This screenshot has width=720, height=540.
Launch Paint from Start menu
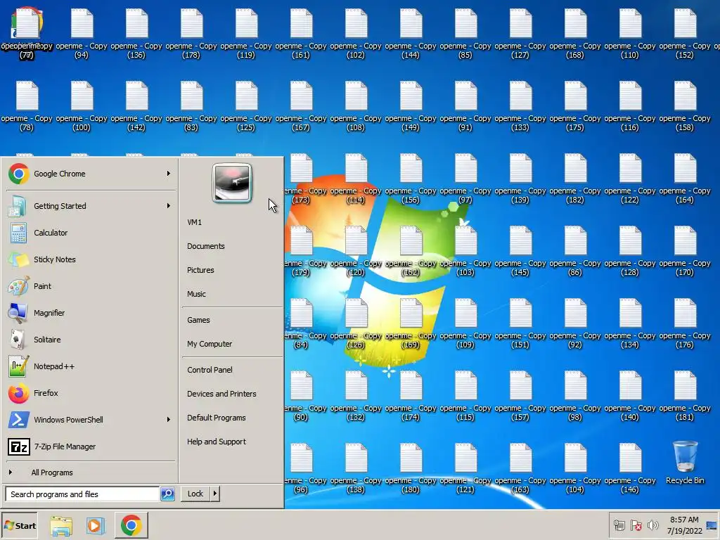point(91,286)
